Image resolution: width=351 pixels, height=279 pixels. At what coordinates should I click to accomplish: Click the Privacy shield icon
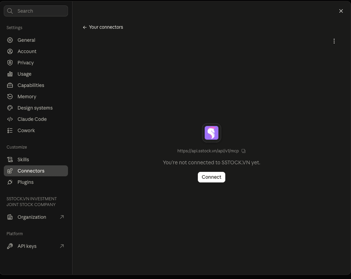pos(10,63)
